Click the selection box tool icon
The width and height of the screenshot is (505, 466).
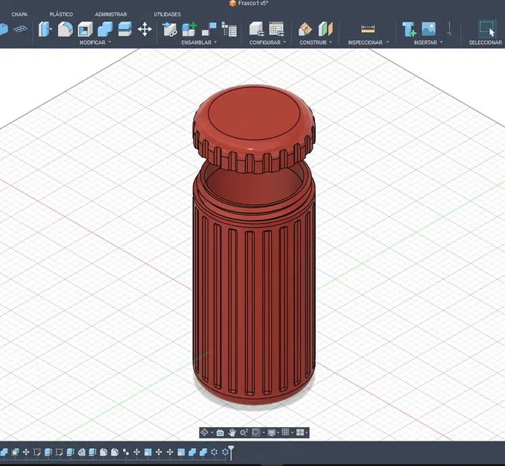point(486,29)
